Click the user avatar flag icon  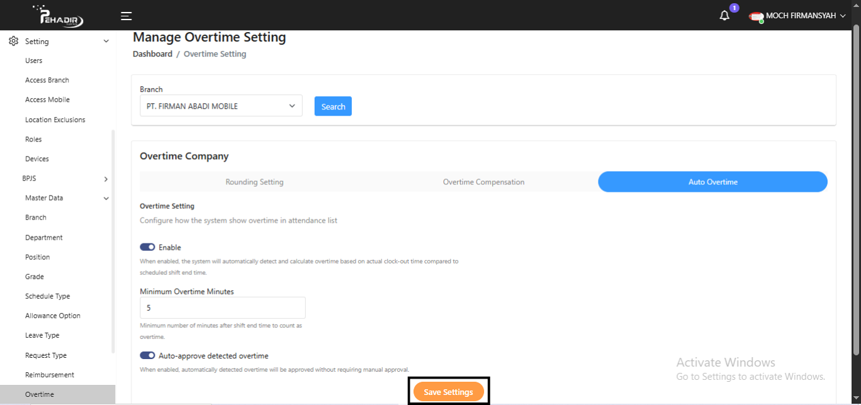[x=756, y=16]
